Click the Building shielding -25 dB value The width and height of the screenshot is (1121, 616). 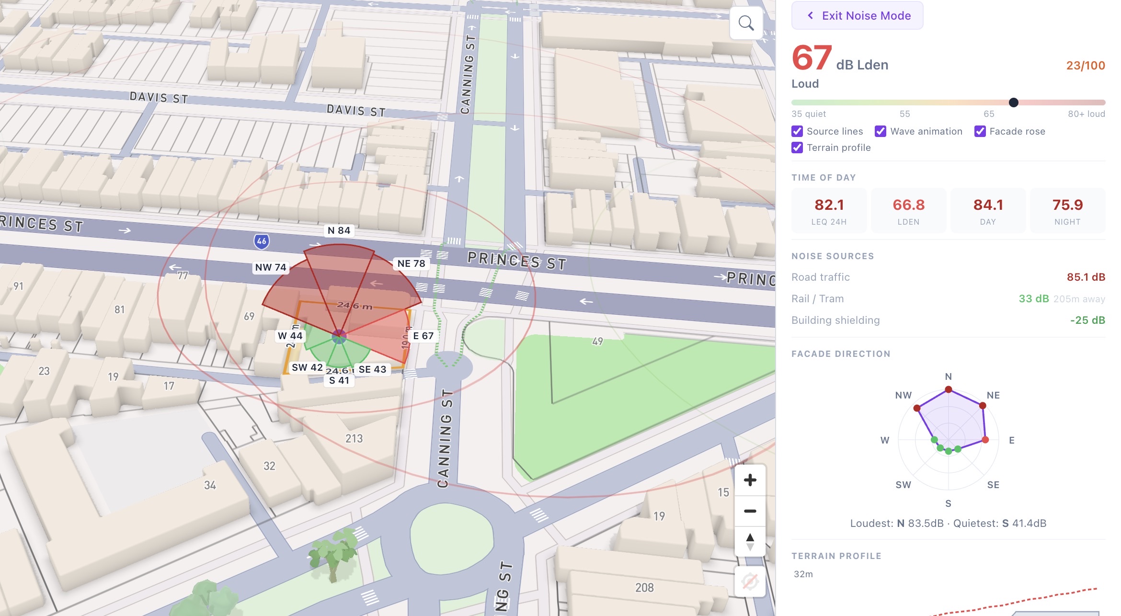pyautogui.click(x=1087, y=320)
